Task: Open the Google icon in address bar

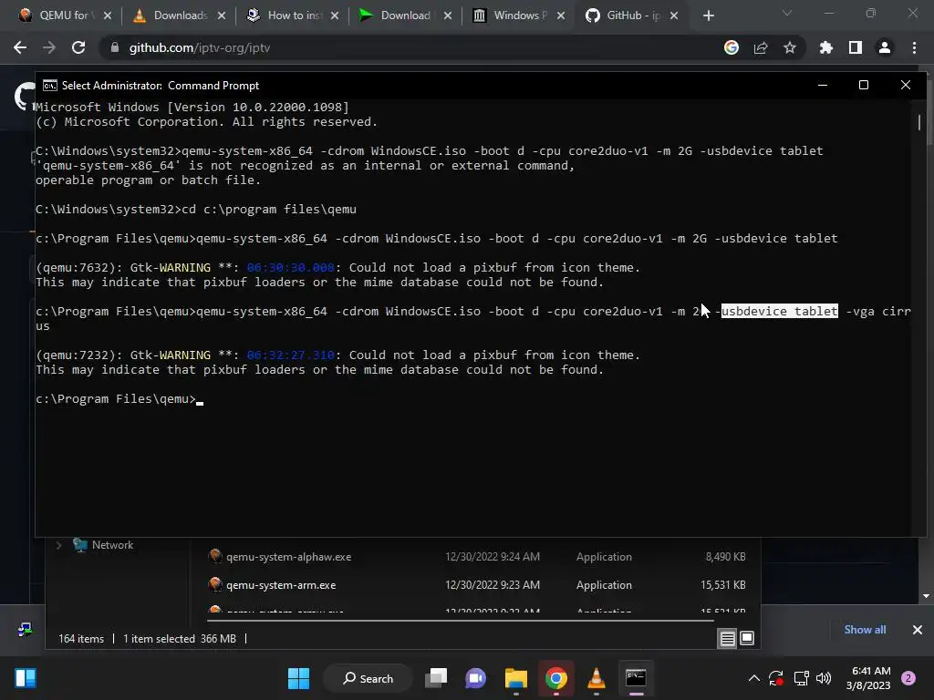Action: (732, 47)
